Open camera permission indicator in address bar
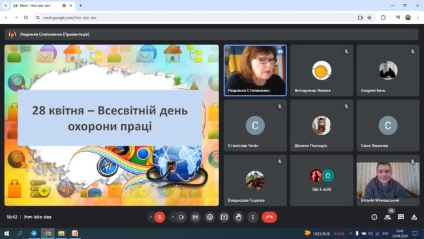 (x=360, y=18)
